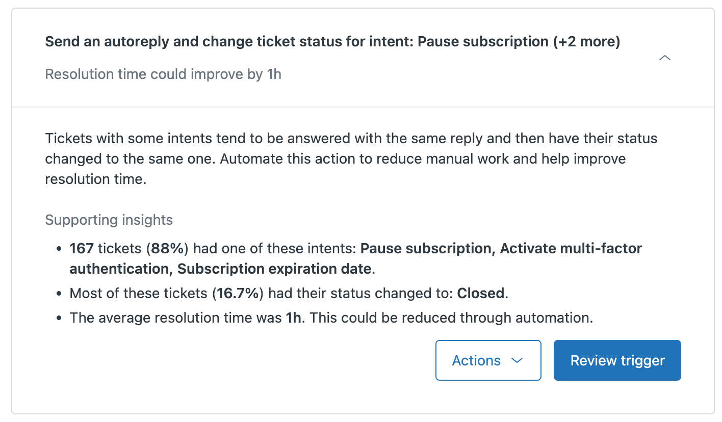The height and width of the screenshot is (422, 722).
Task: Click the bold 'Closed' status text
Action: 481,294
